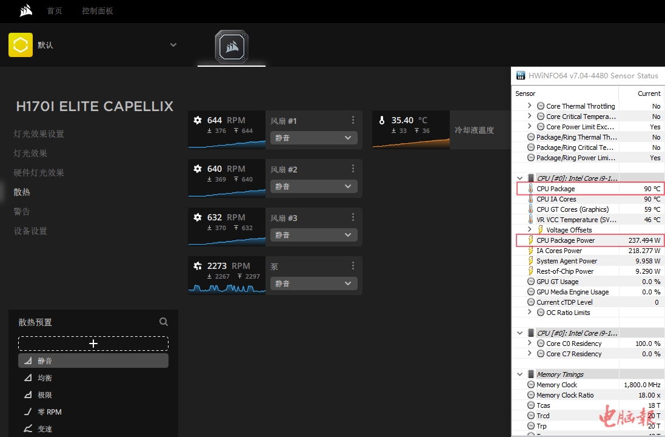Select the 均衡 cooling preset
This screenshot has height=437, width=665.
click(45, 378)
